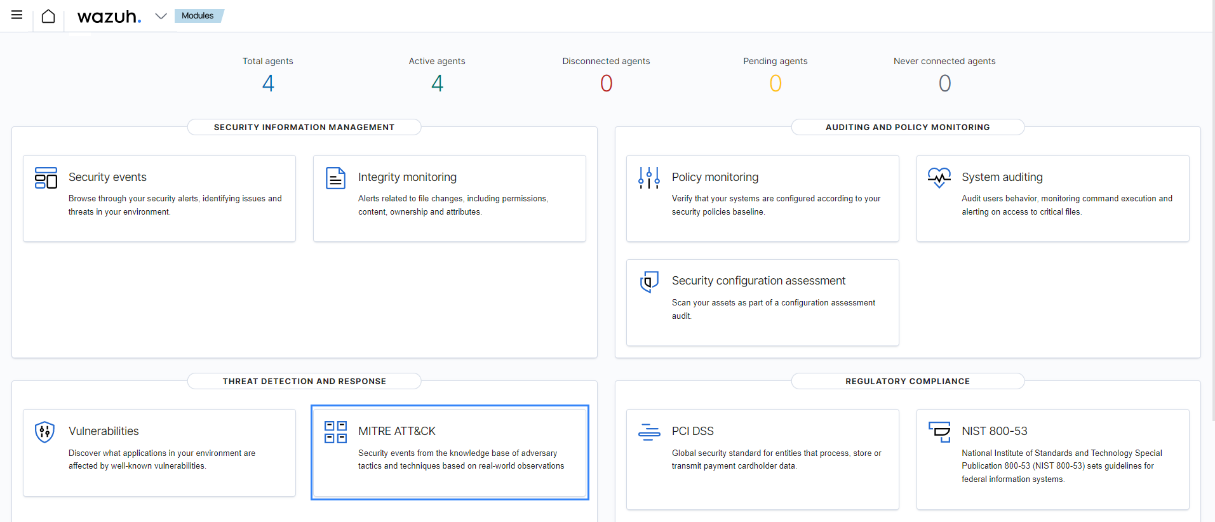Click 'Scan your assets' description text
This screenshot has width=1215, height=522.
774,309
